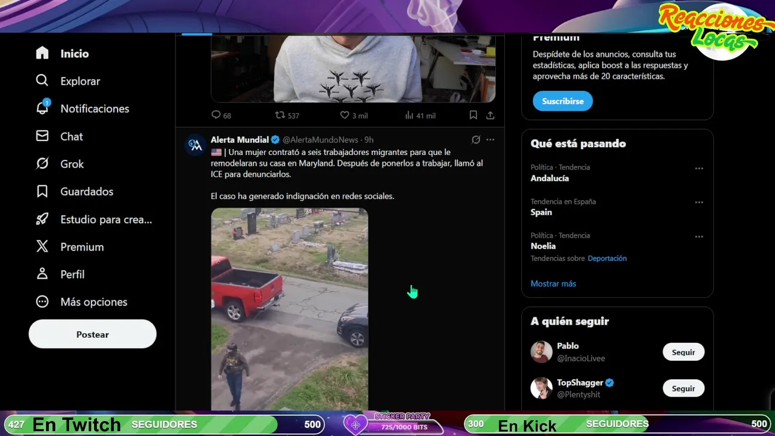This screenshot has width=775, height=436.
Task: Open the @AlertaMundoNews handle
Action: [x=320, y=140]
